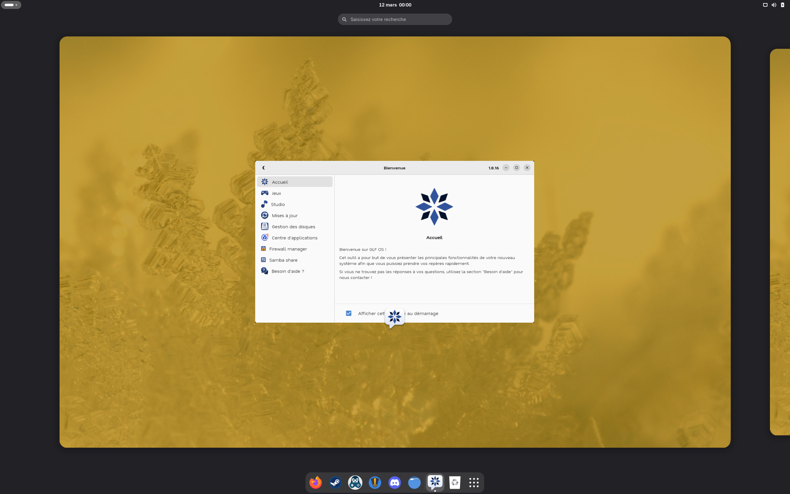Select Centre d'applications icon
This screenshot has height=494, width=790.
point(264,237)
